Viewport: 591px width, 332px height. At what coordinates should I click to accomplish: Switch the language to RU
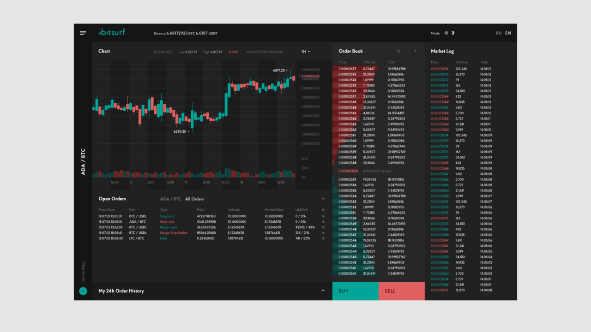click(499, 33)
